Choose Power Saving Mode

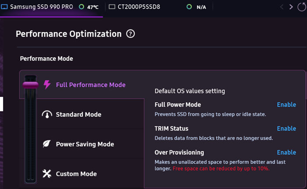(85, 144)
